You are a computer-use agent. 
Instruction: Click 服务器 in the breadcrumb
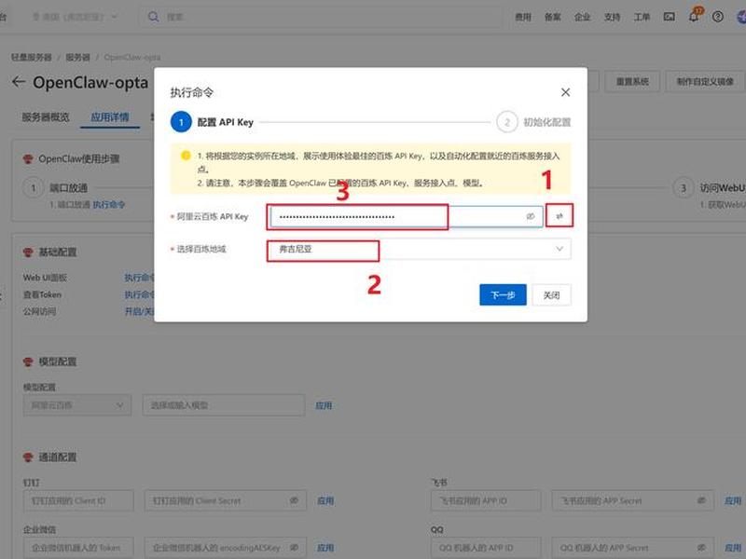[x=78, y=57]
